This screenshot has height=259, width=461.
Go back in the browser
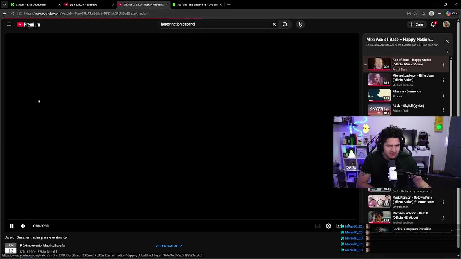[x=4, y=14]
